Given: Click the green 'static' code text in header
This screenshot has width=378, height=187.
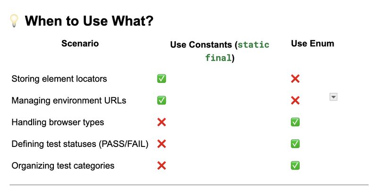Looking at the screenshot, I should click(253, 45).
